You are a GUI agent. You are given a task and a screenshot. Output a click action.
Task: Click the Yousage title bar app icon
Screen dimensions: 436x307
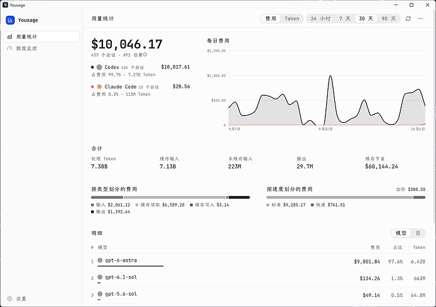pos(5,5)
